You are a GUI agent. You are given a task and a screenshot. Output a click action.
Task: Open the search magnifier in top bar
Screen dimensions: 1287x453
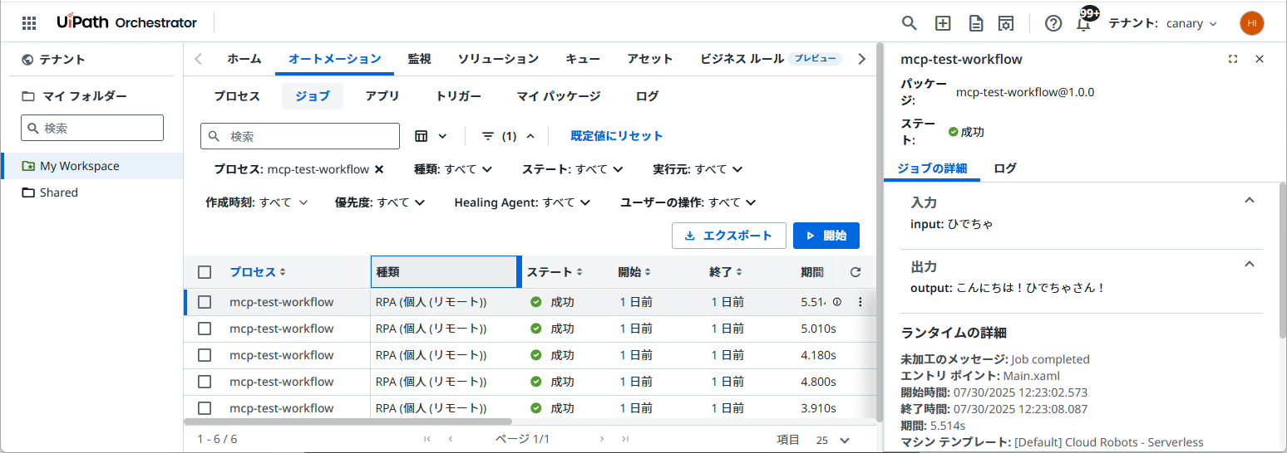pyautogui.click(x=910, y=23)
